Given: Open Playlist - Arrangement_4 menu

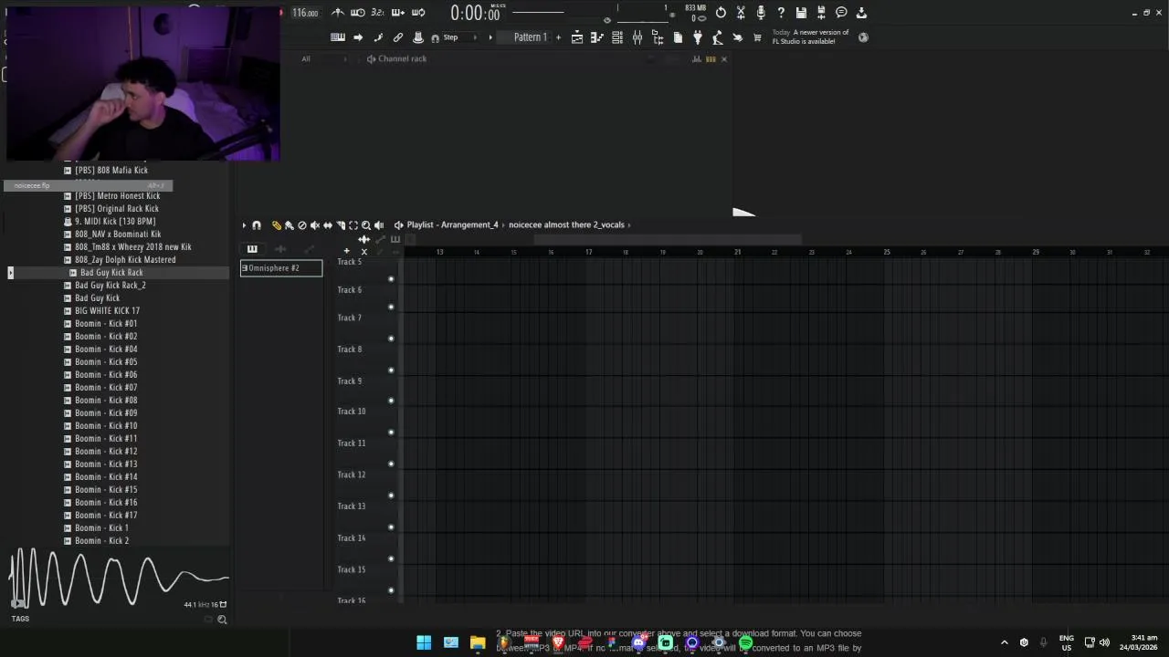Looking at the screenshot, I should tap(452, 225).
